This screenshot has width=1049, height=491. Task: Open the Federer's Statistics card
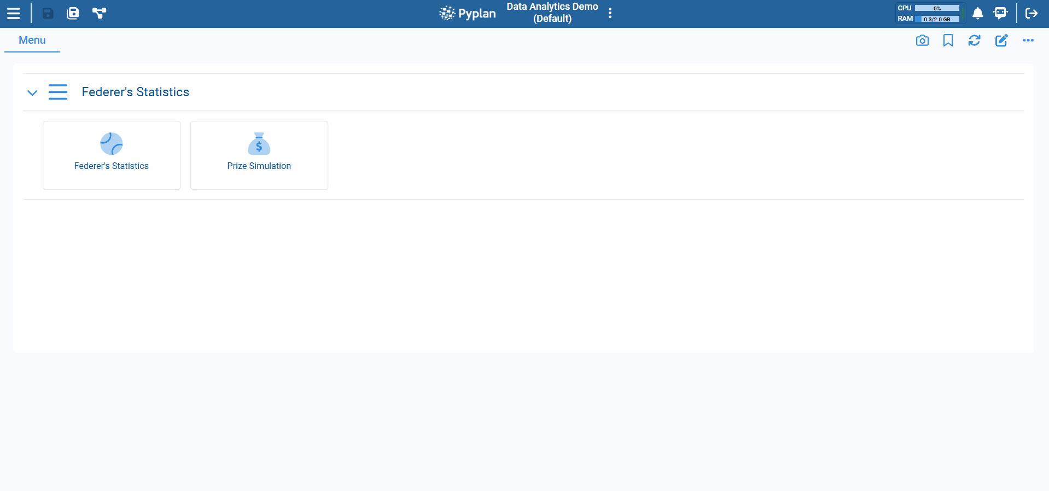(112, 155)
